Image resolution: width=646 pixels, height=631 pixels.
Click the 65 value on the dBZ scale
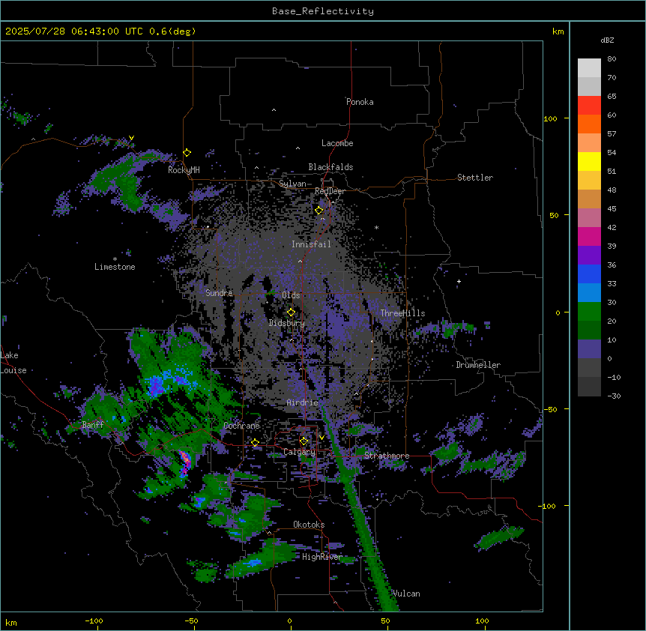pos(612,97)
